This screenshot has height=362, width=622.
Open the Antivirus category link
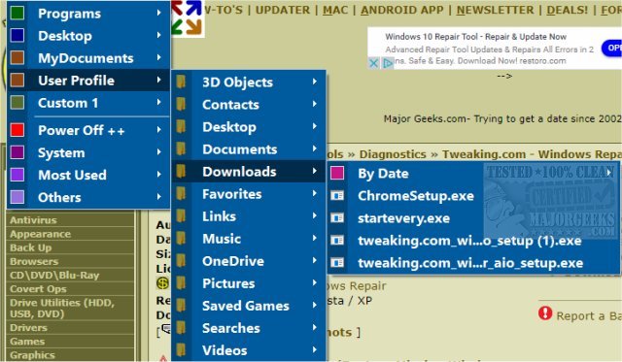(33, 220)
